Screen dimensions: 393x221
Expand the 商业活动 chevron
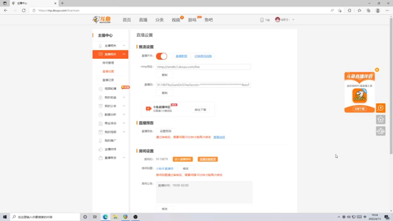coord(124,123)
